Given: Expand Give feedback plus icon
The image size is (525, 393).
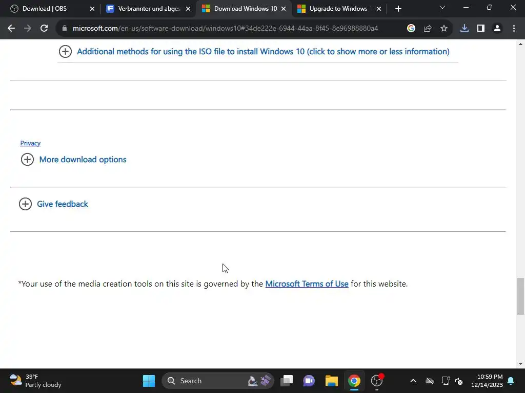Looking at the screenshot, I should [x=26, y=204].
